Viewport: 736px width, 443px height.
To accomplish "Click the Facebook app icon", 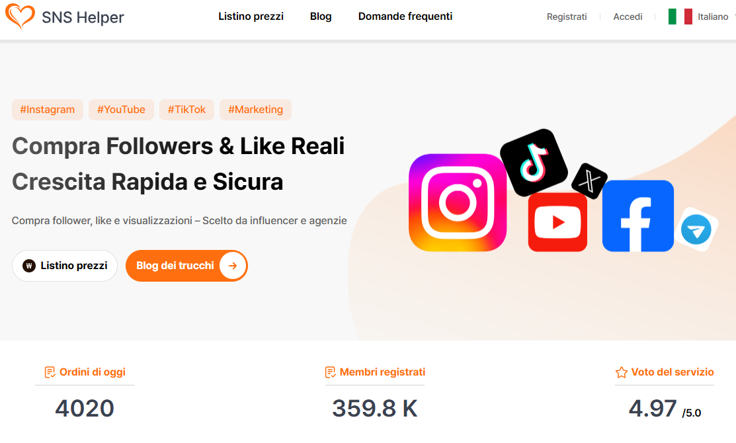I will pos(638,216).
